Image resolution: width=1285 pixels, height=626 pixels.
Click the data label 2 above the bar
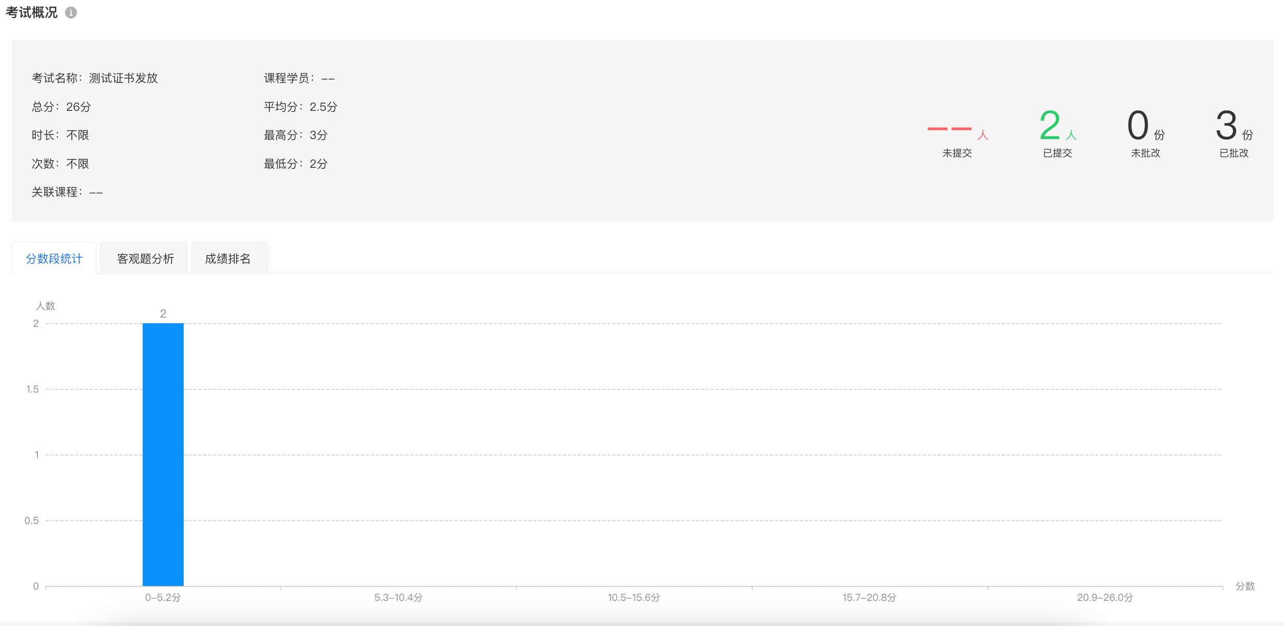pos(163,314)
